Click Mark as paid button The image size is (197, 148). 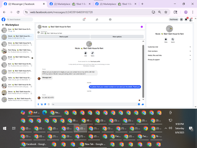coord(63,37)
